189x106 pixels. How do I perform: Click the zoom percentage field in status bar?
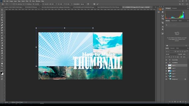point(6,102)
